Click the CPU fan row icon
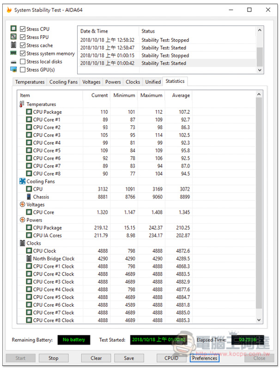This screenshot has width=280, height=370. pos(29,189)
